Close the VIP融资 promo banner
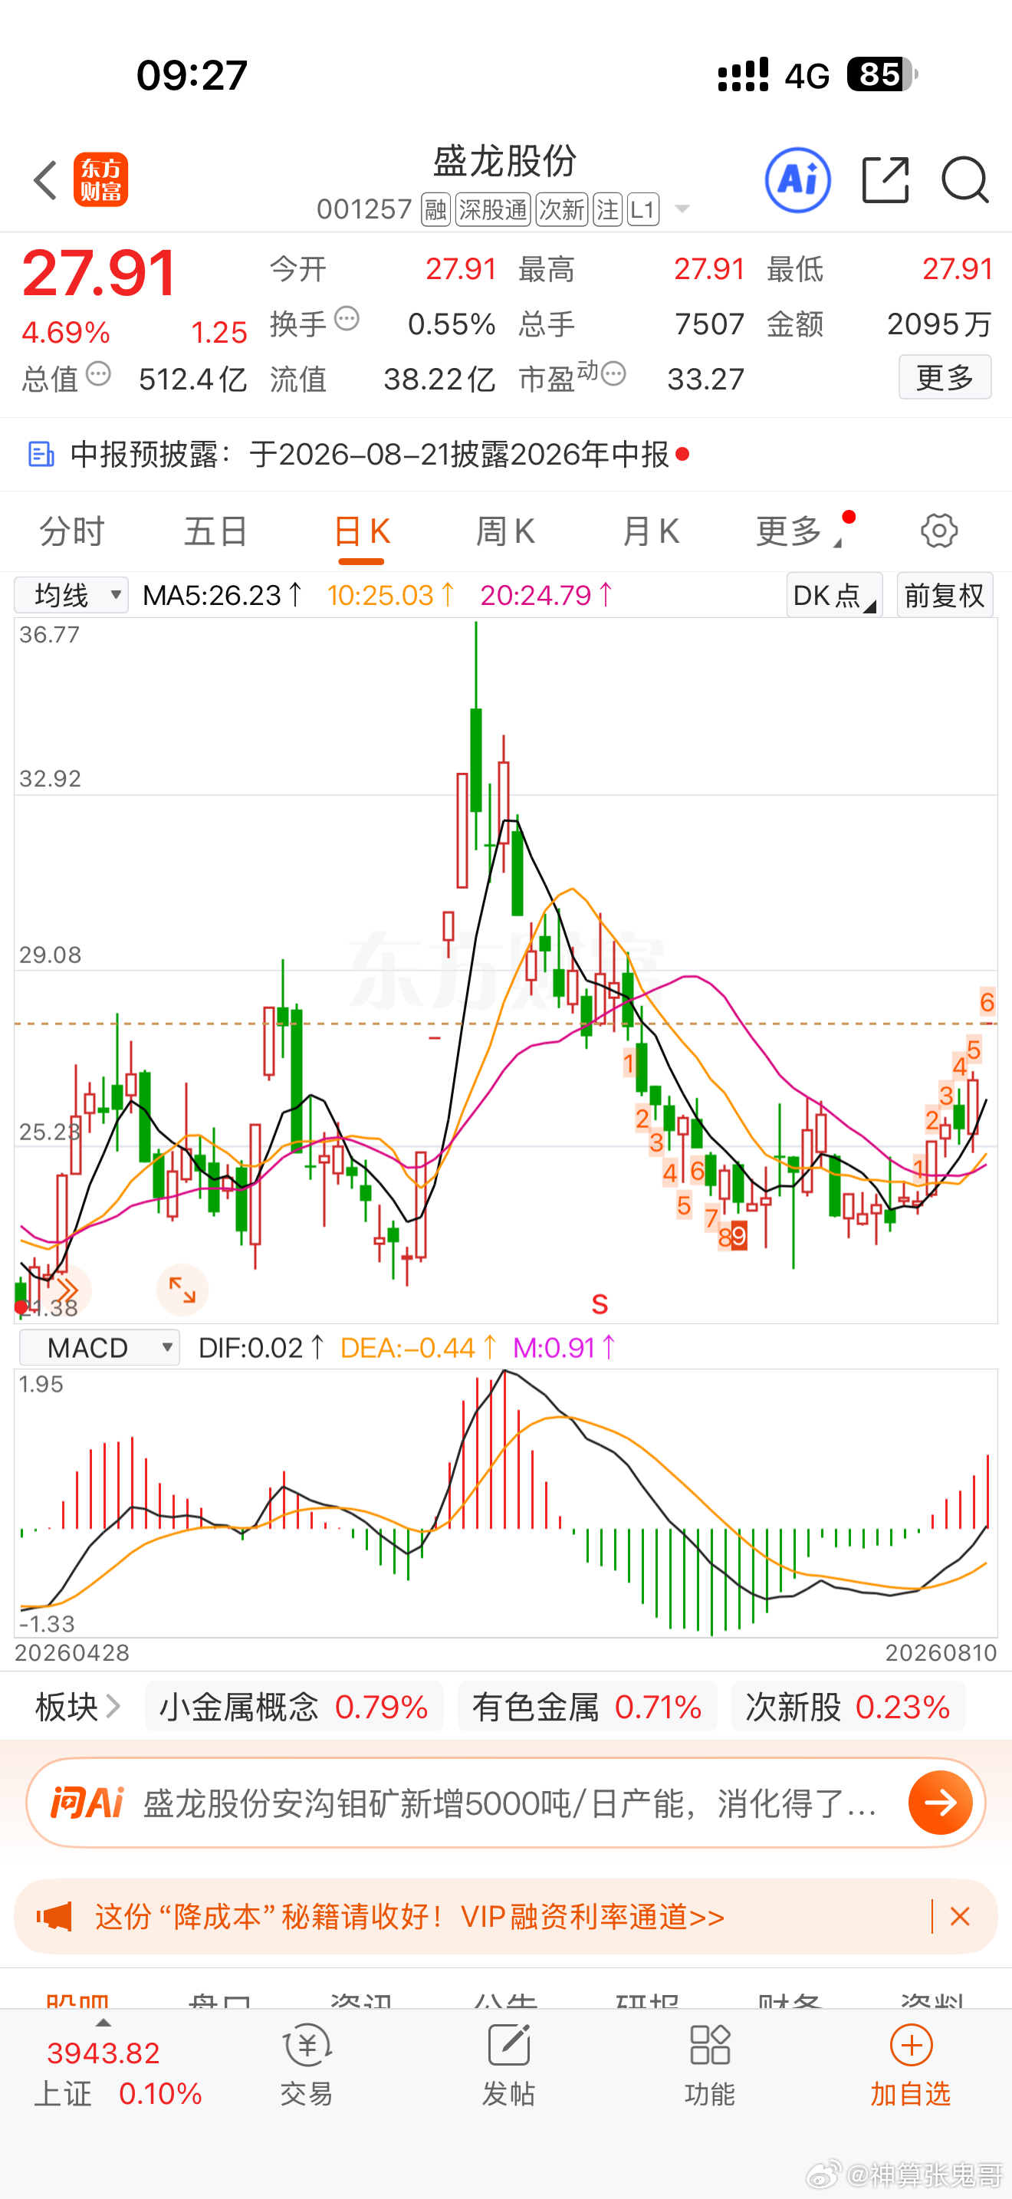The width and height of the screenshot is (1012, 2199). tap(960, 1918)
